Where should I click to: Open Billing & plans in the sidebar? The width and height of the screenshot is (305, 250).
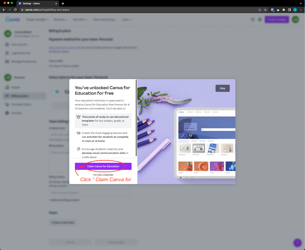(x=24, y=96)
